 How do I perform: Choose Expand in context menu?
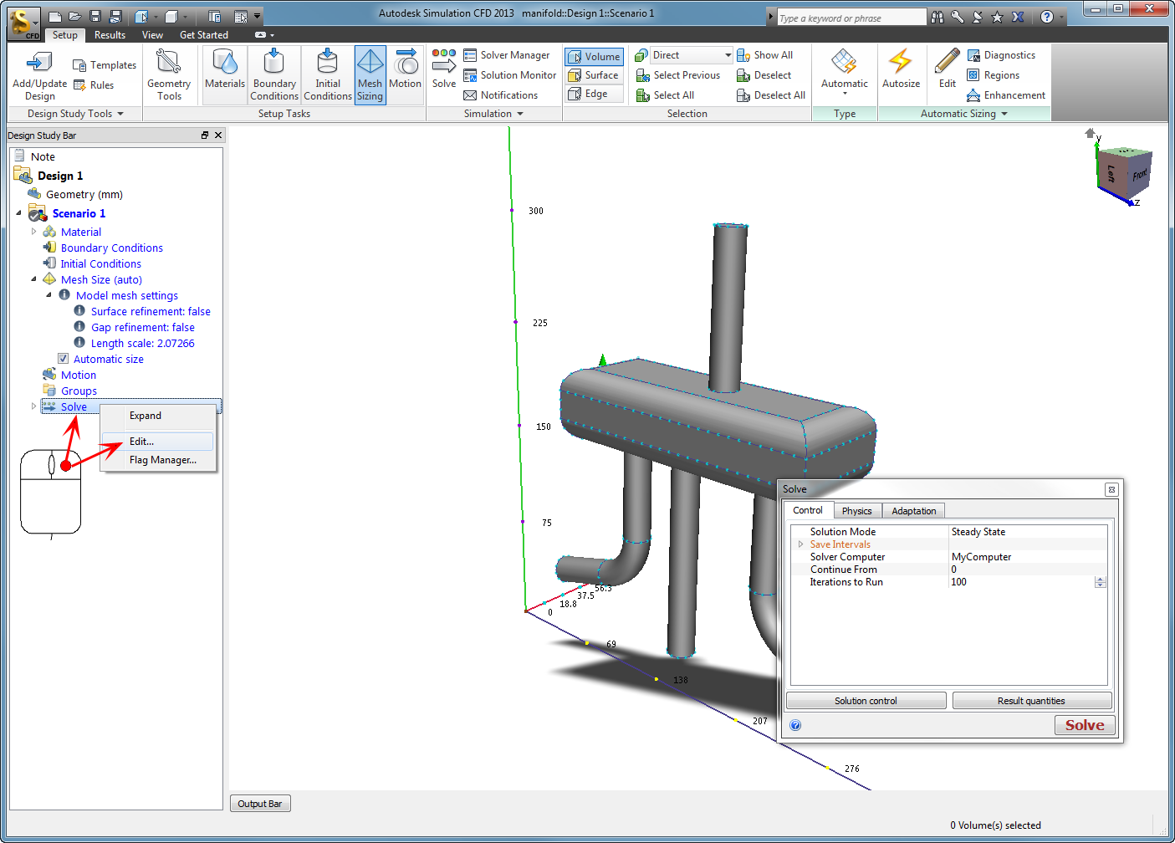coord(157,416)
